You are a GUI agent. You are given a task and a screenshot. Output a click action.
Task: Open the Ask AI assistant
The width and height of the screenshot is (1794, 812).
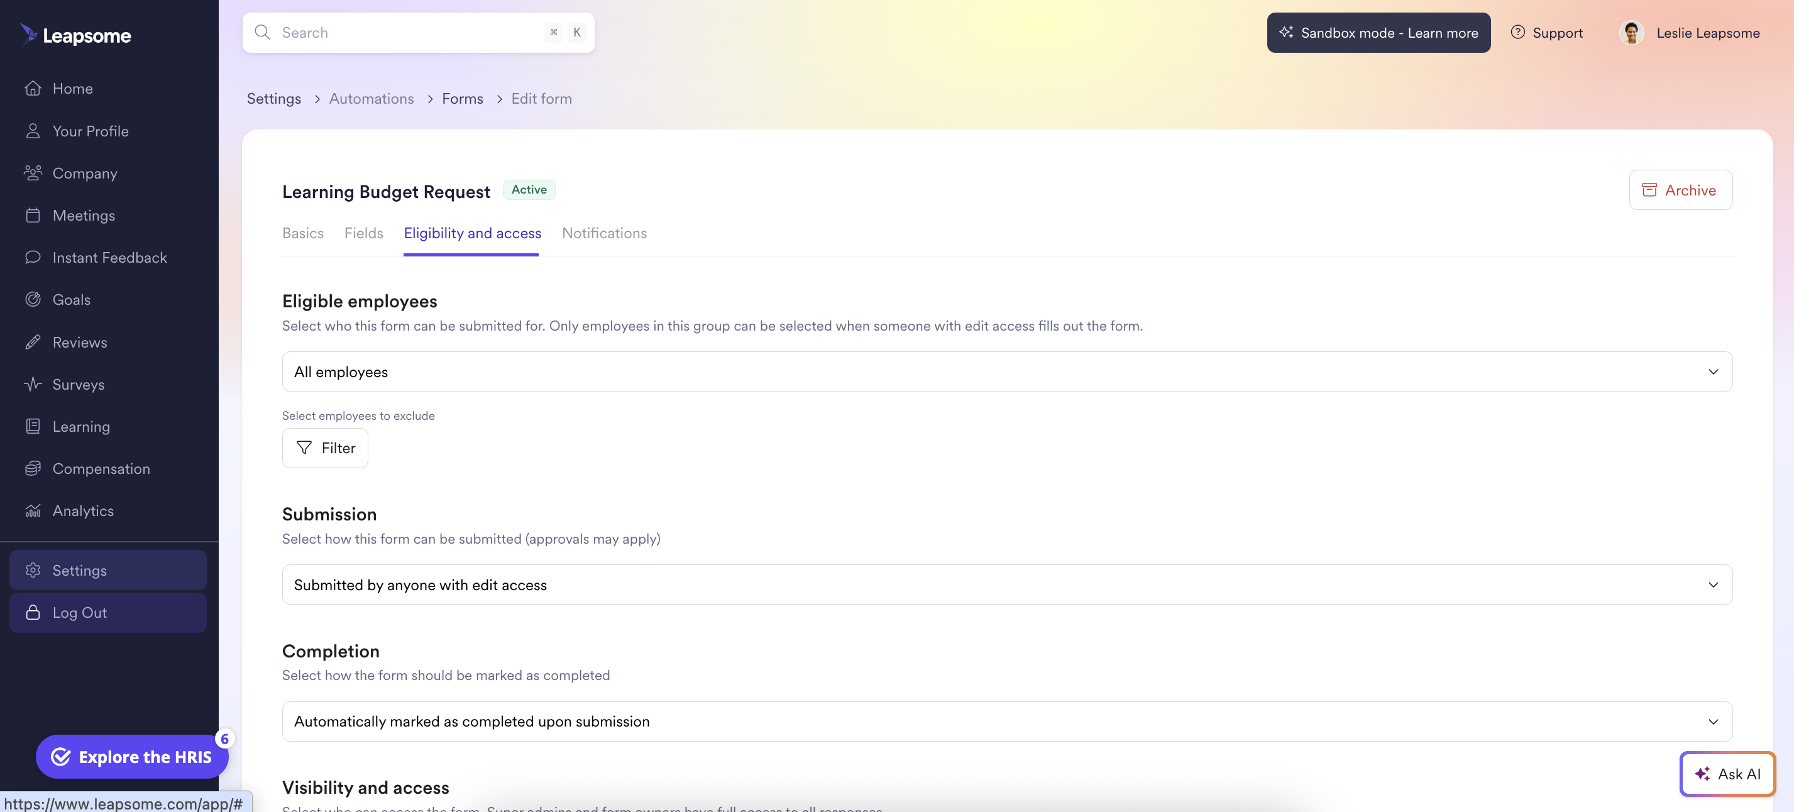tap(1727, 774)
